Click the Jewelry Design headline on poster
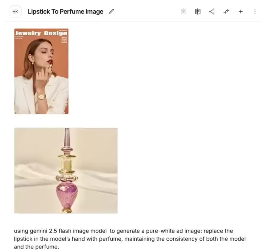271x251 pixels. coord(41,33)
